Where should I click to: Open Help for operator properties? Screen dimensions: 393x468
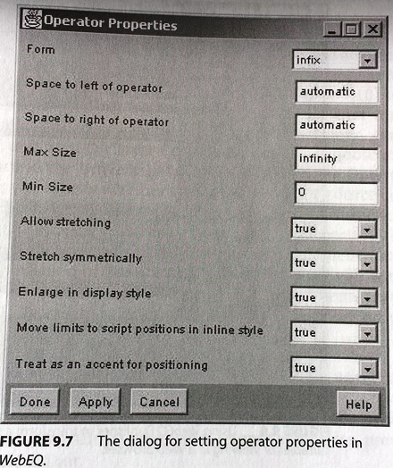[358, 404]
